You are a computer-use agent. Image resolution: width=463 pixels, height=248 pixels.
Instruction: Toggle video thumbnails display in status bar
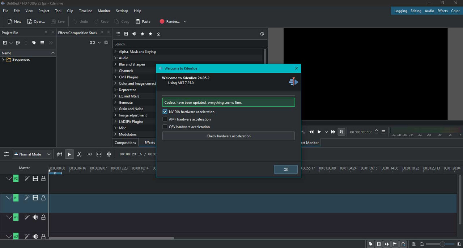[379, 244]
